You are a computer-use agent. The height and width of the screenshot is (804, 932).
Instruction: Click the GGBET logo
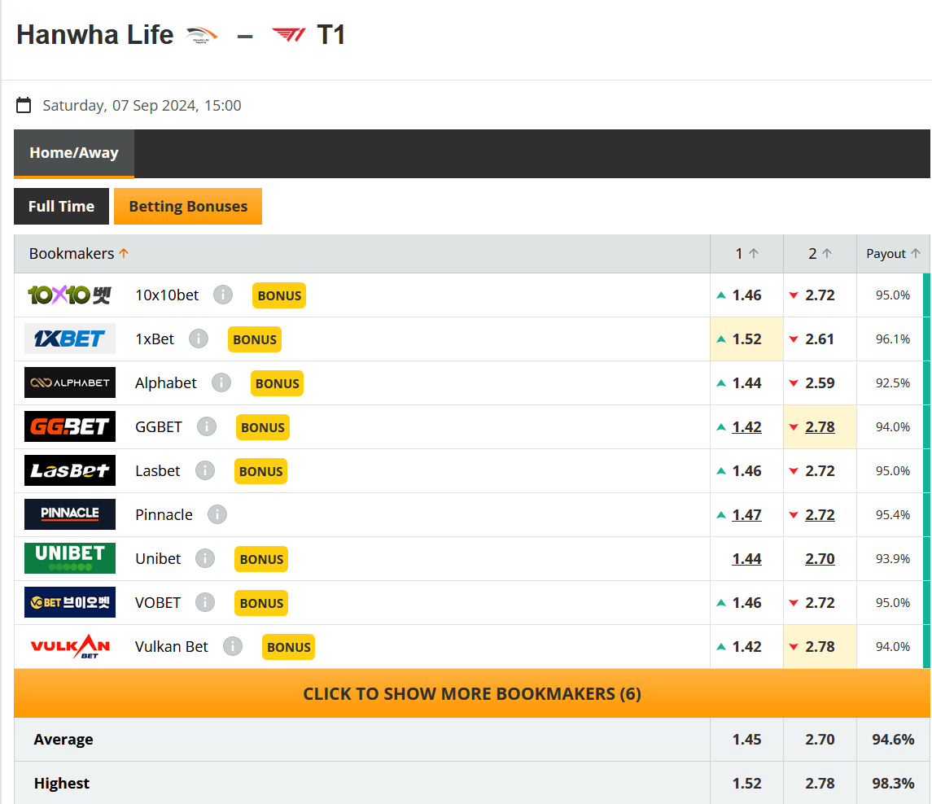click(x=69, y=426)
